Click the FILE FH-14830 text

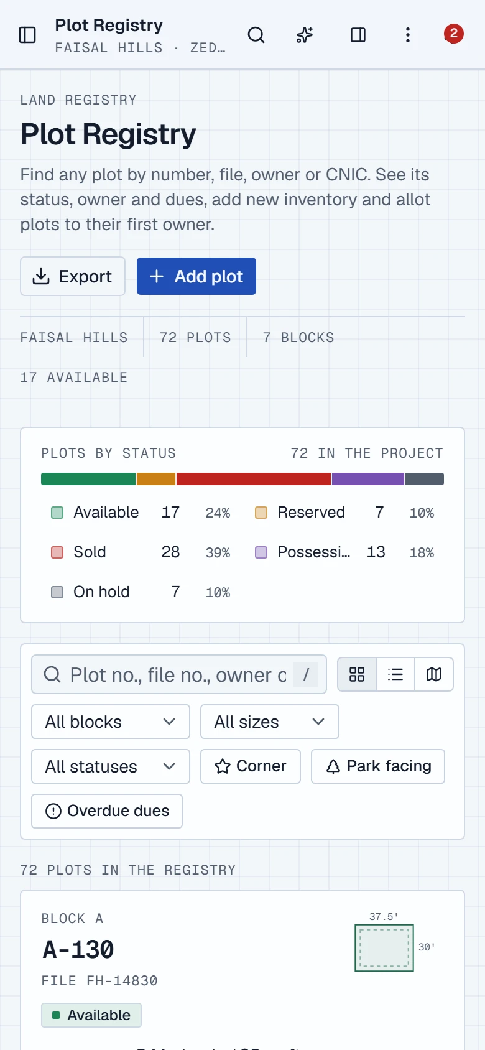click(x=99, y=981)
